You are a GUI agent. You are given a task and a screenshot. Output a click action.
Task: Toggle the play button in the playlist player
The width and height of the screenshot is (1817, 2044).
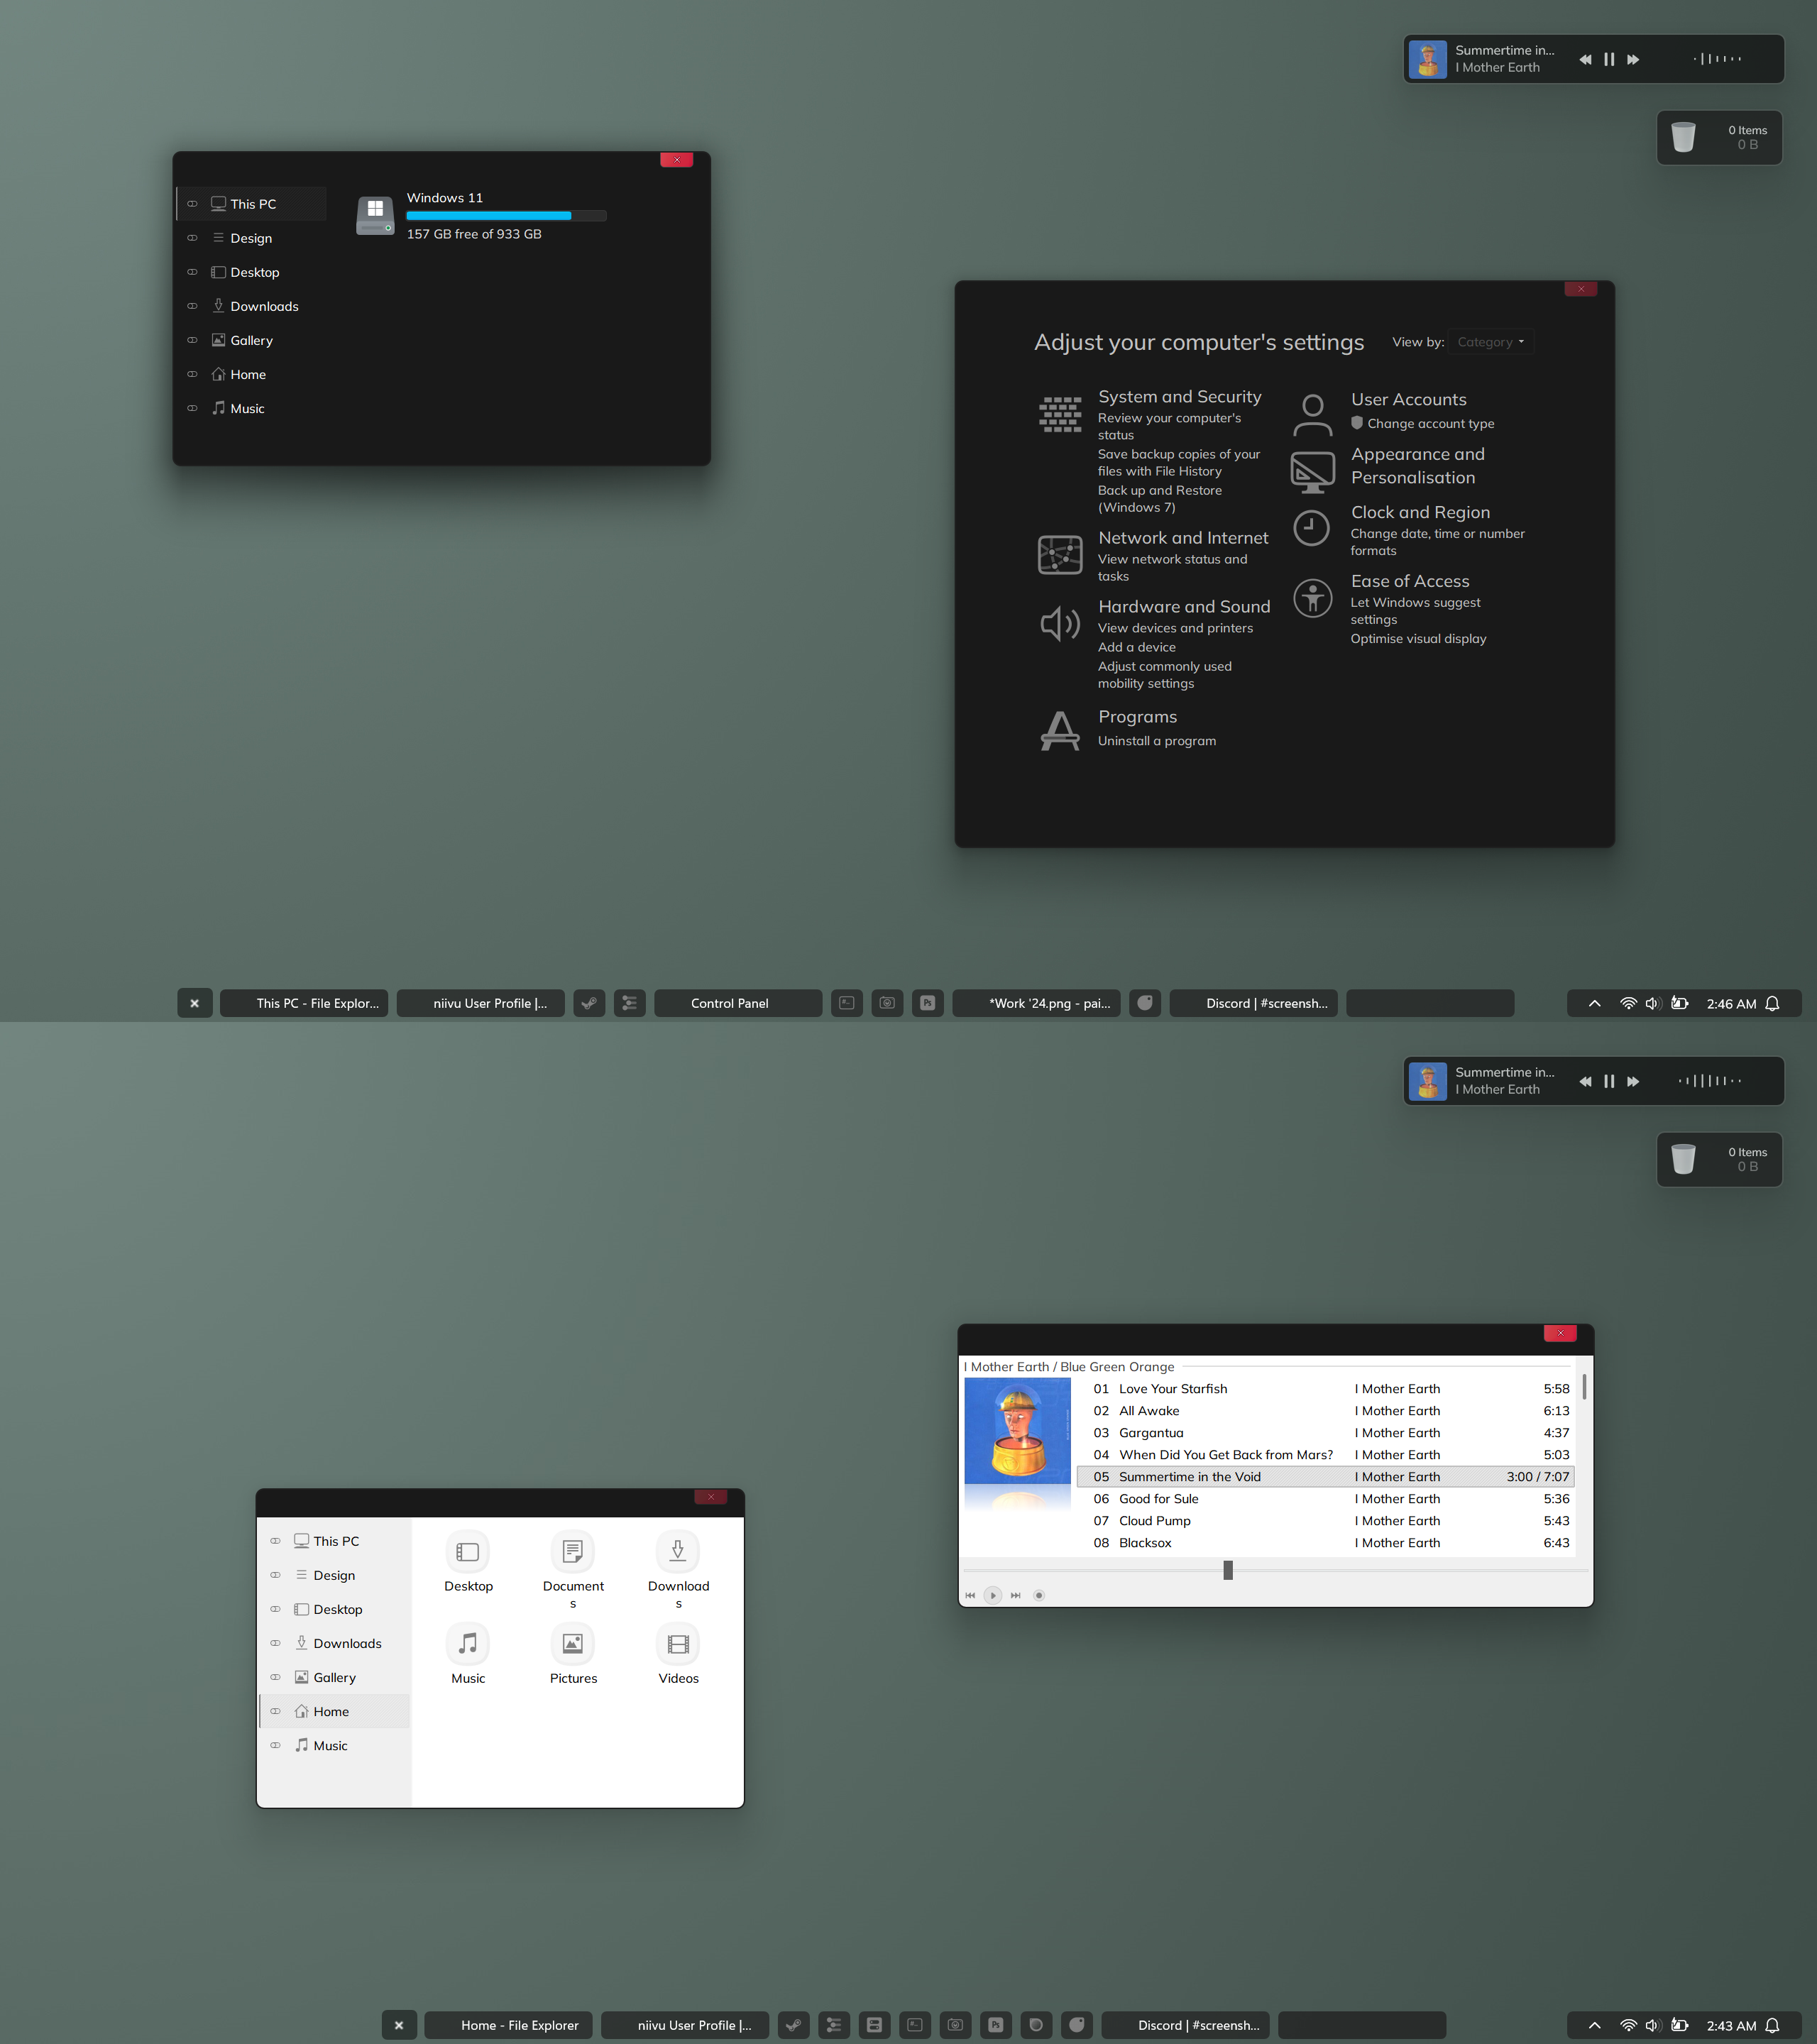pyautogui.click(x=992, y=1595)
